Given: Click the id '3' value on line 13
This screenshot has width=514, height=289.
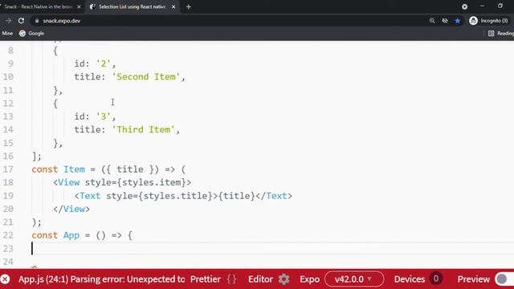Looking at the screenshot, I should coord(104,116).
